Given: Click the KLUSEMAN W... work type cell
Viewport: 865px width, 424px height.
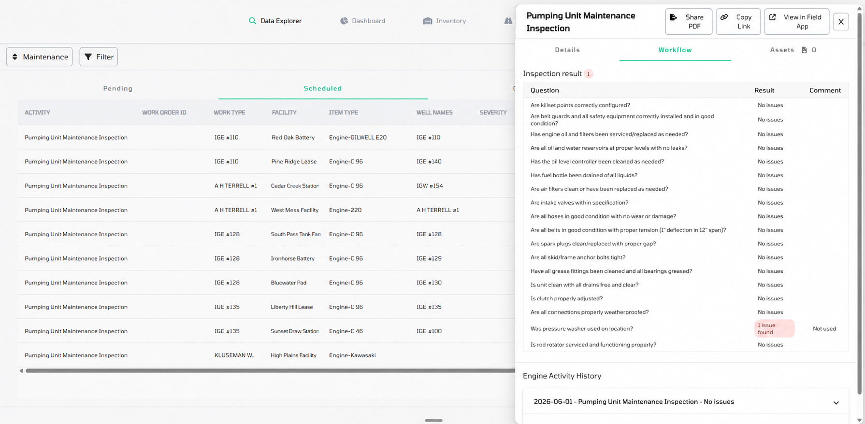Looking at the screenshot, I should pyautogui.click(x=235, y=355).
